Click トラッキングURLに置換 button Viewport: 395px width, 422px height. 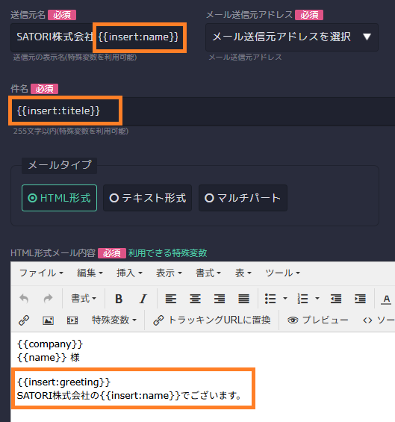pyautogui.click(x=212, y=320)
